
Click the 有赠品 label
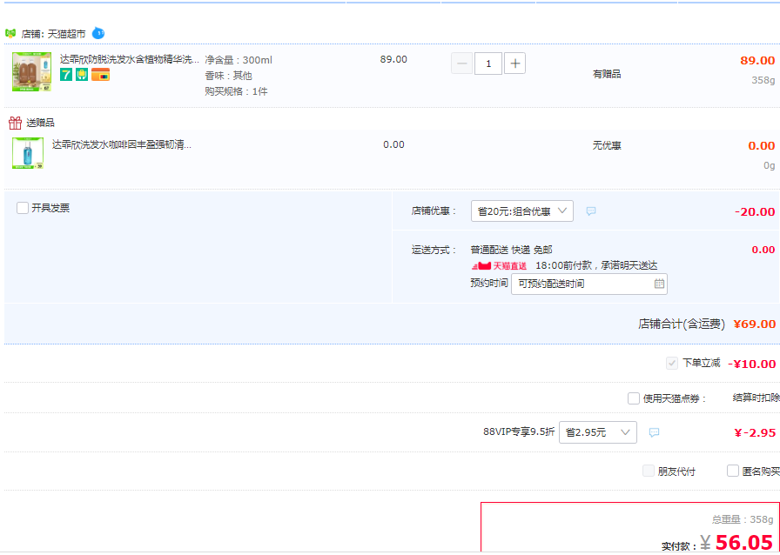[x=607, y=74]
